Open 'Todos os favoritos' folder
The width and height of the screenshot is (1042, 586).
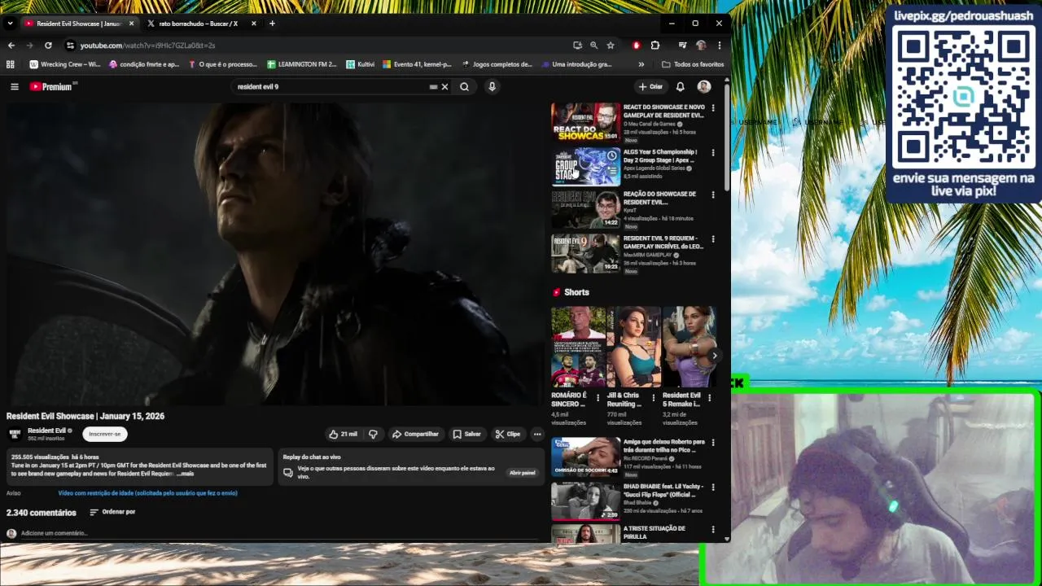[693, 64]
